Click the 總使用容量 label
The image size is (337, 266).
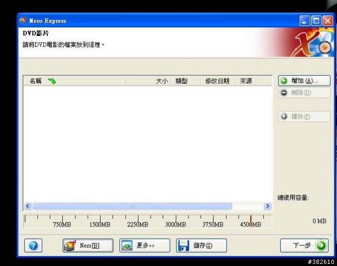(293, 198)
